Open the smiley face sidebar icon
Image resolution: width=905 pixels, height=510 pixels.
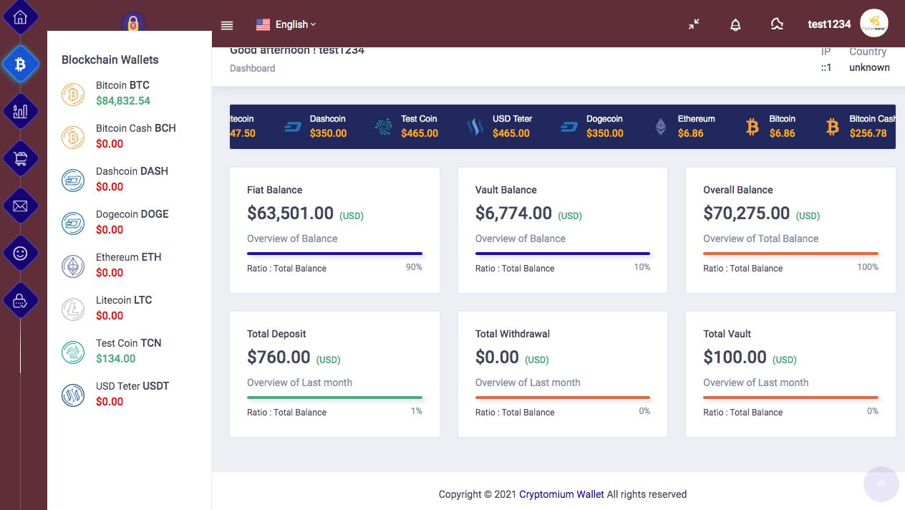(20, 253)
